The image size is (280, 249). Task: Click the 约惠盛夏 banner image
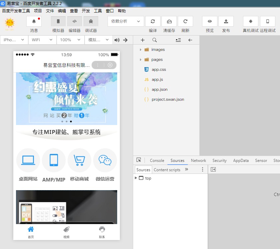coord(67,99)
